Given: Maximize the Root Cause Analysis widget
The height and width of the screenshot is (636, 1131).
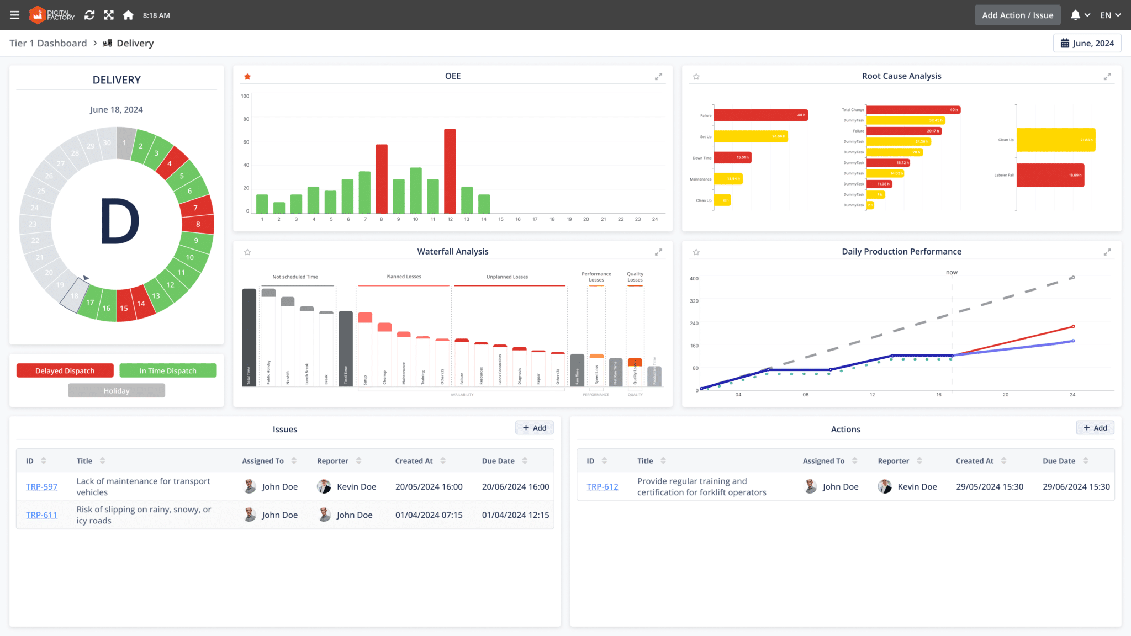Looking at the screenshot, I should [1107, 77].
